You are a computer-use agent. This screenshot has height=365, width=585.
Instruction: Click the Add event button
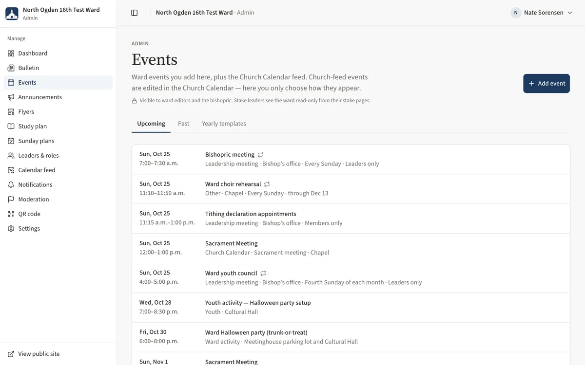[546, 84]
